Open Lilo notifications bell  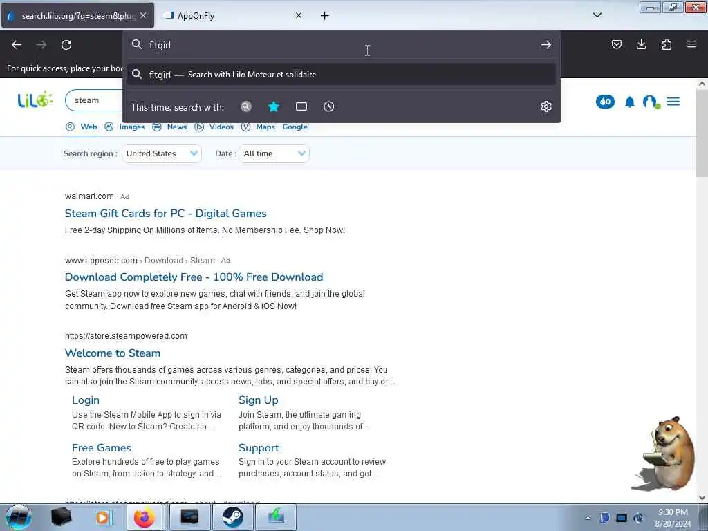pyautogui.click(x=629, y=102)
